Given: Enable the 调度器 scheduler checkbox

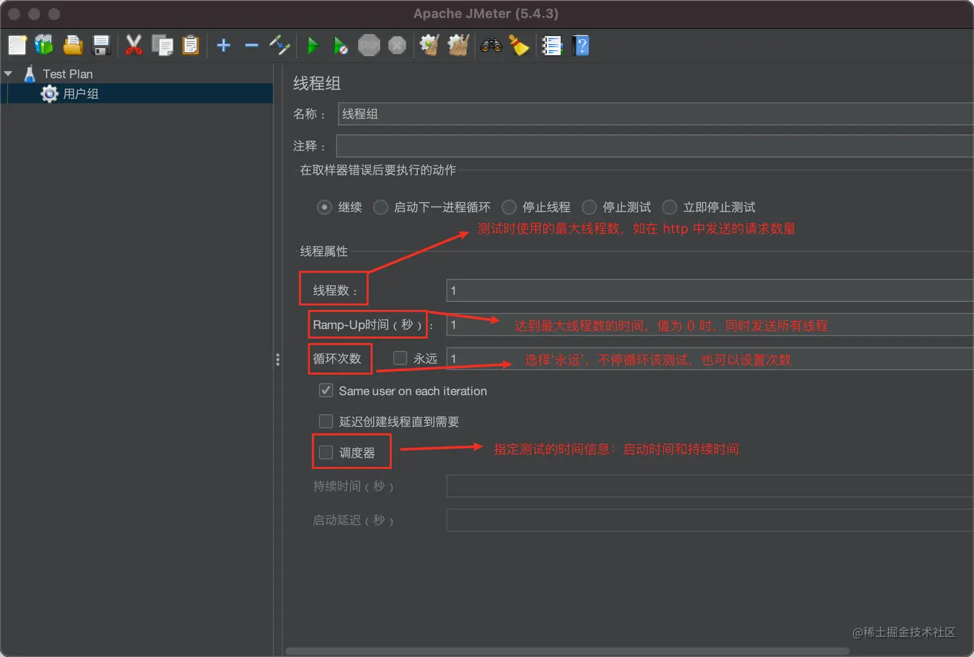Looking at the screenshot, I should pyautogui.click(x=326, y=453).
